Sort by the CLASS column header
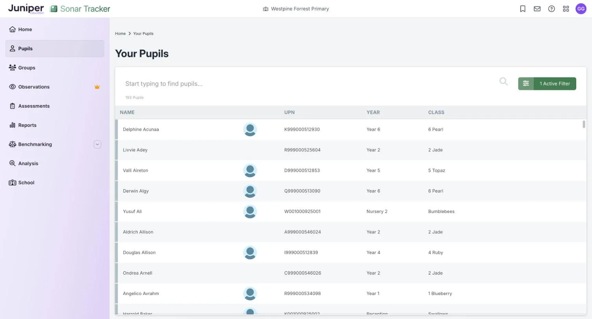 tap(436, 112)
